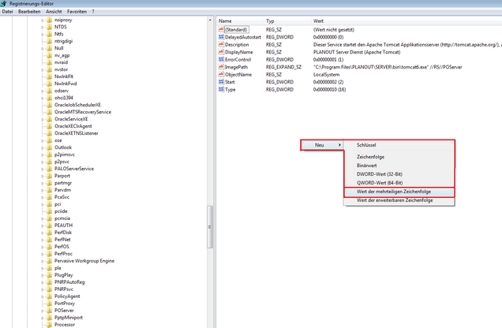This screenshot has width=502, height=328.
Task: Open the Ansicht menu
Action: [54, 12]
